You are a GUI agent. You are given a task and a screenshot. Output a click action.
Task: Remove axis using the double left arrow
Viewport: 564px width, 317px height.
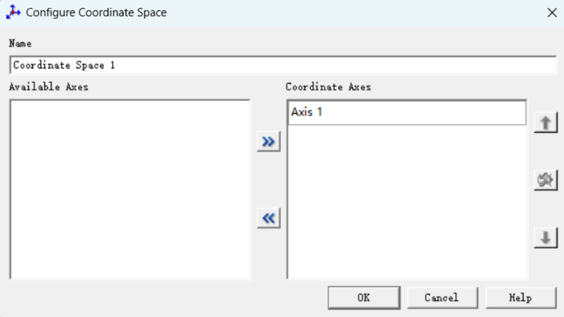269,218
